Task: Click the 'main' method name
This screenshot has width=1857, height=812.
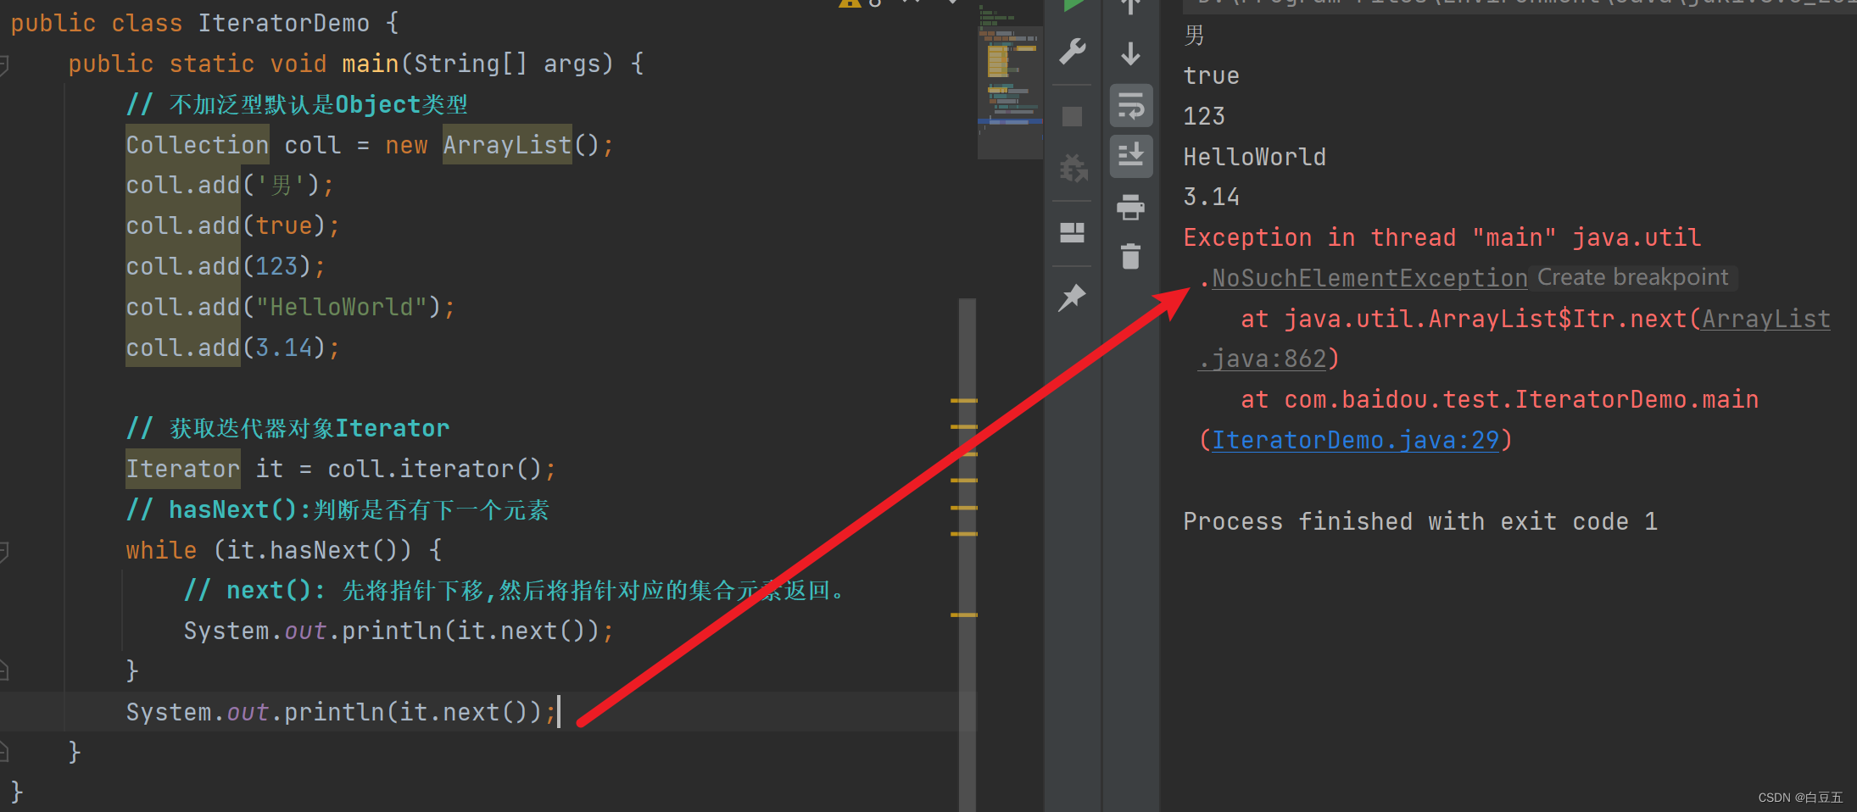Action: click(x=370, y=64)
